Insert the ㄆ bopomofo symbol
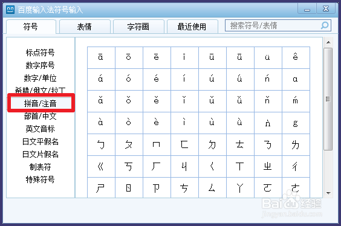341x226 pixels. coord(129,144)
